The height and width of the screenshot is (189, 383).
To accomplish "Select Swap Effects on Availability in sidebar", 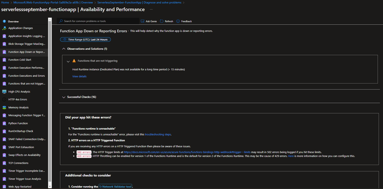I will (x=24, y=155).
